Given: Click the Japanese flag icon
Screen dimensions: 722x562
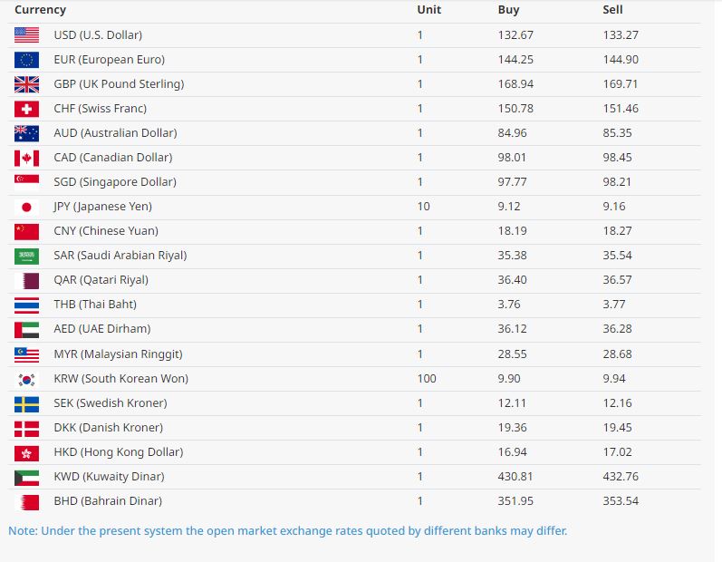Looking at the screenshot, I should 26,207.
